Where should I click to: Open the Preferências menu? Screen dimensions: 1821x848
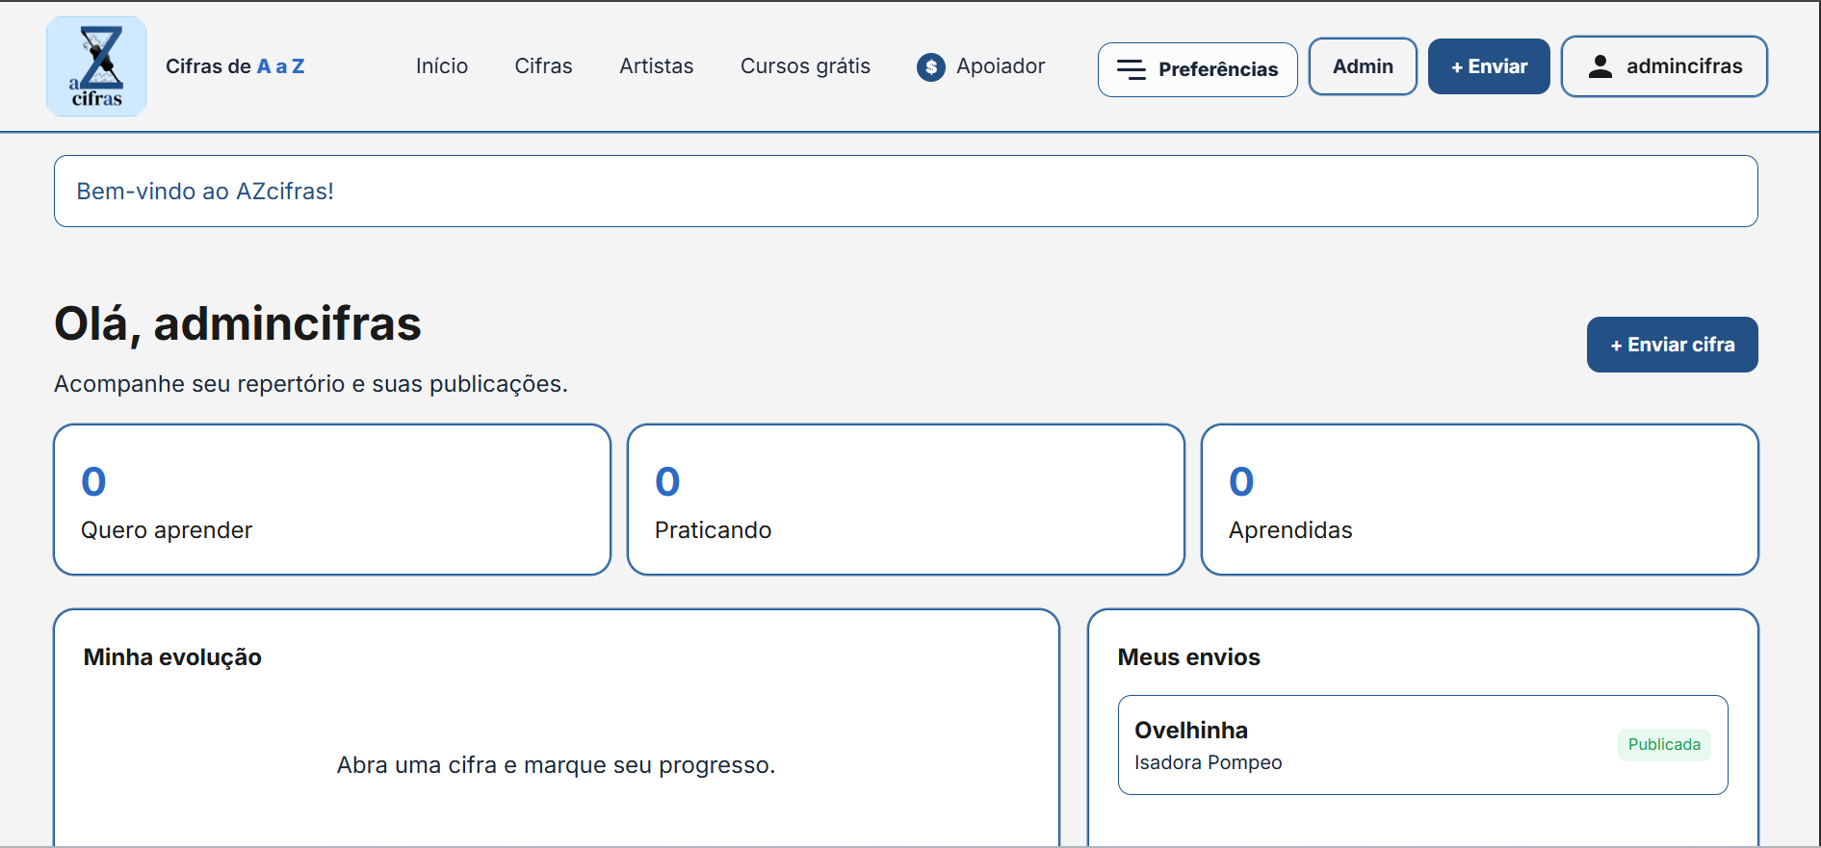click(1197, 69)
